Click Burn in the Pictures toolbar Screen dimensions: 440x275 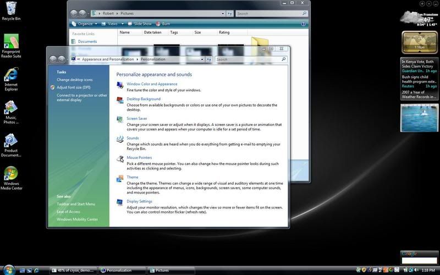point(163,24)
